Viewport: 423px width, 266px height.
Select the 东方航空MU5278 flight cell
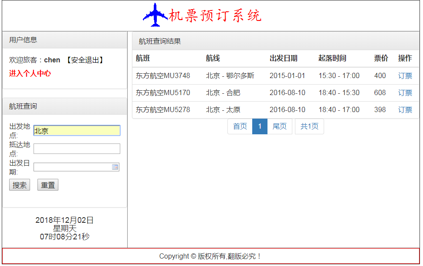(163, 109)
